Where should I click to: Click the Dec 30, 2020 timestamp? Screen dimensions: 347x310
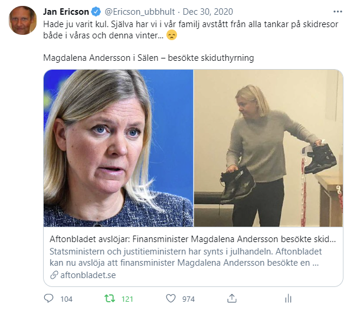(208, 12)
